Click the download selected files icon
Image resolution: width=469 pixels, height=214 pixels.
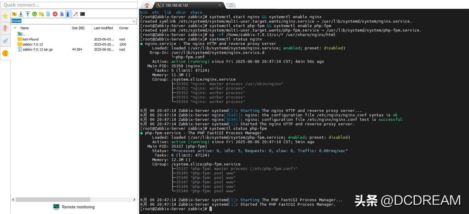[x=21, y=14]
